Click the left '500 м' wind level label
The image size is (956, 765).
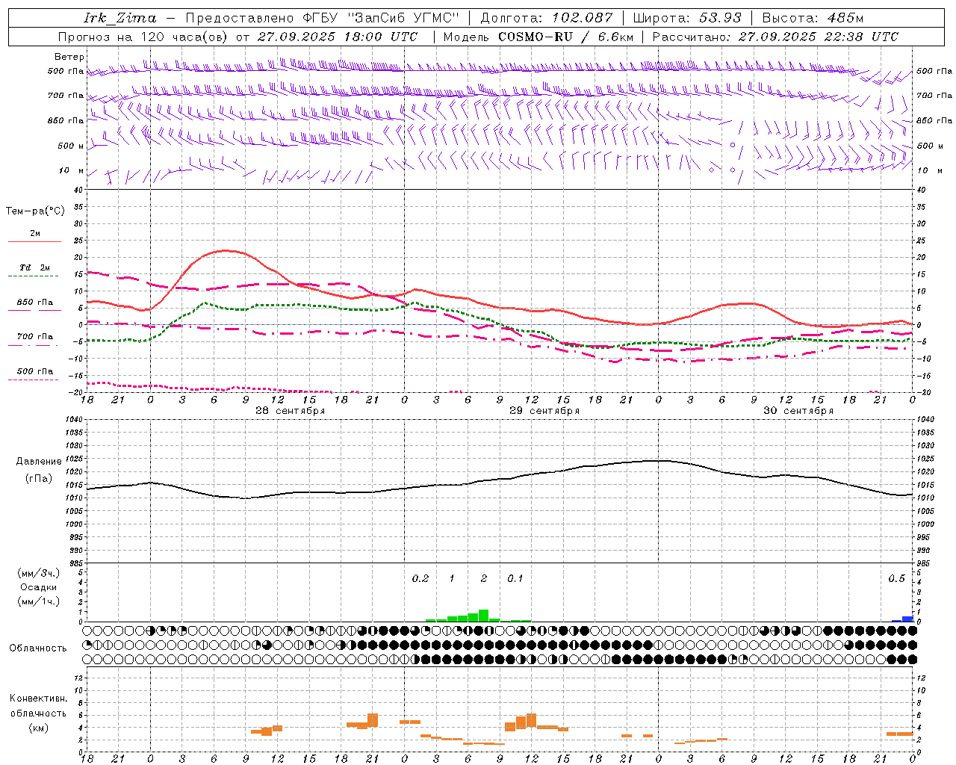(x=72, y=146)
